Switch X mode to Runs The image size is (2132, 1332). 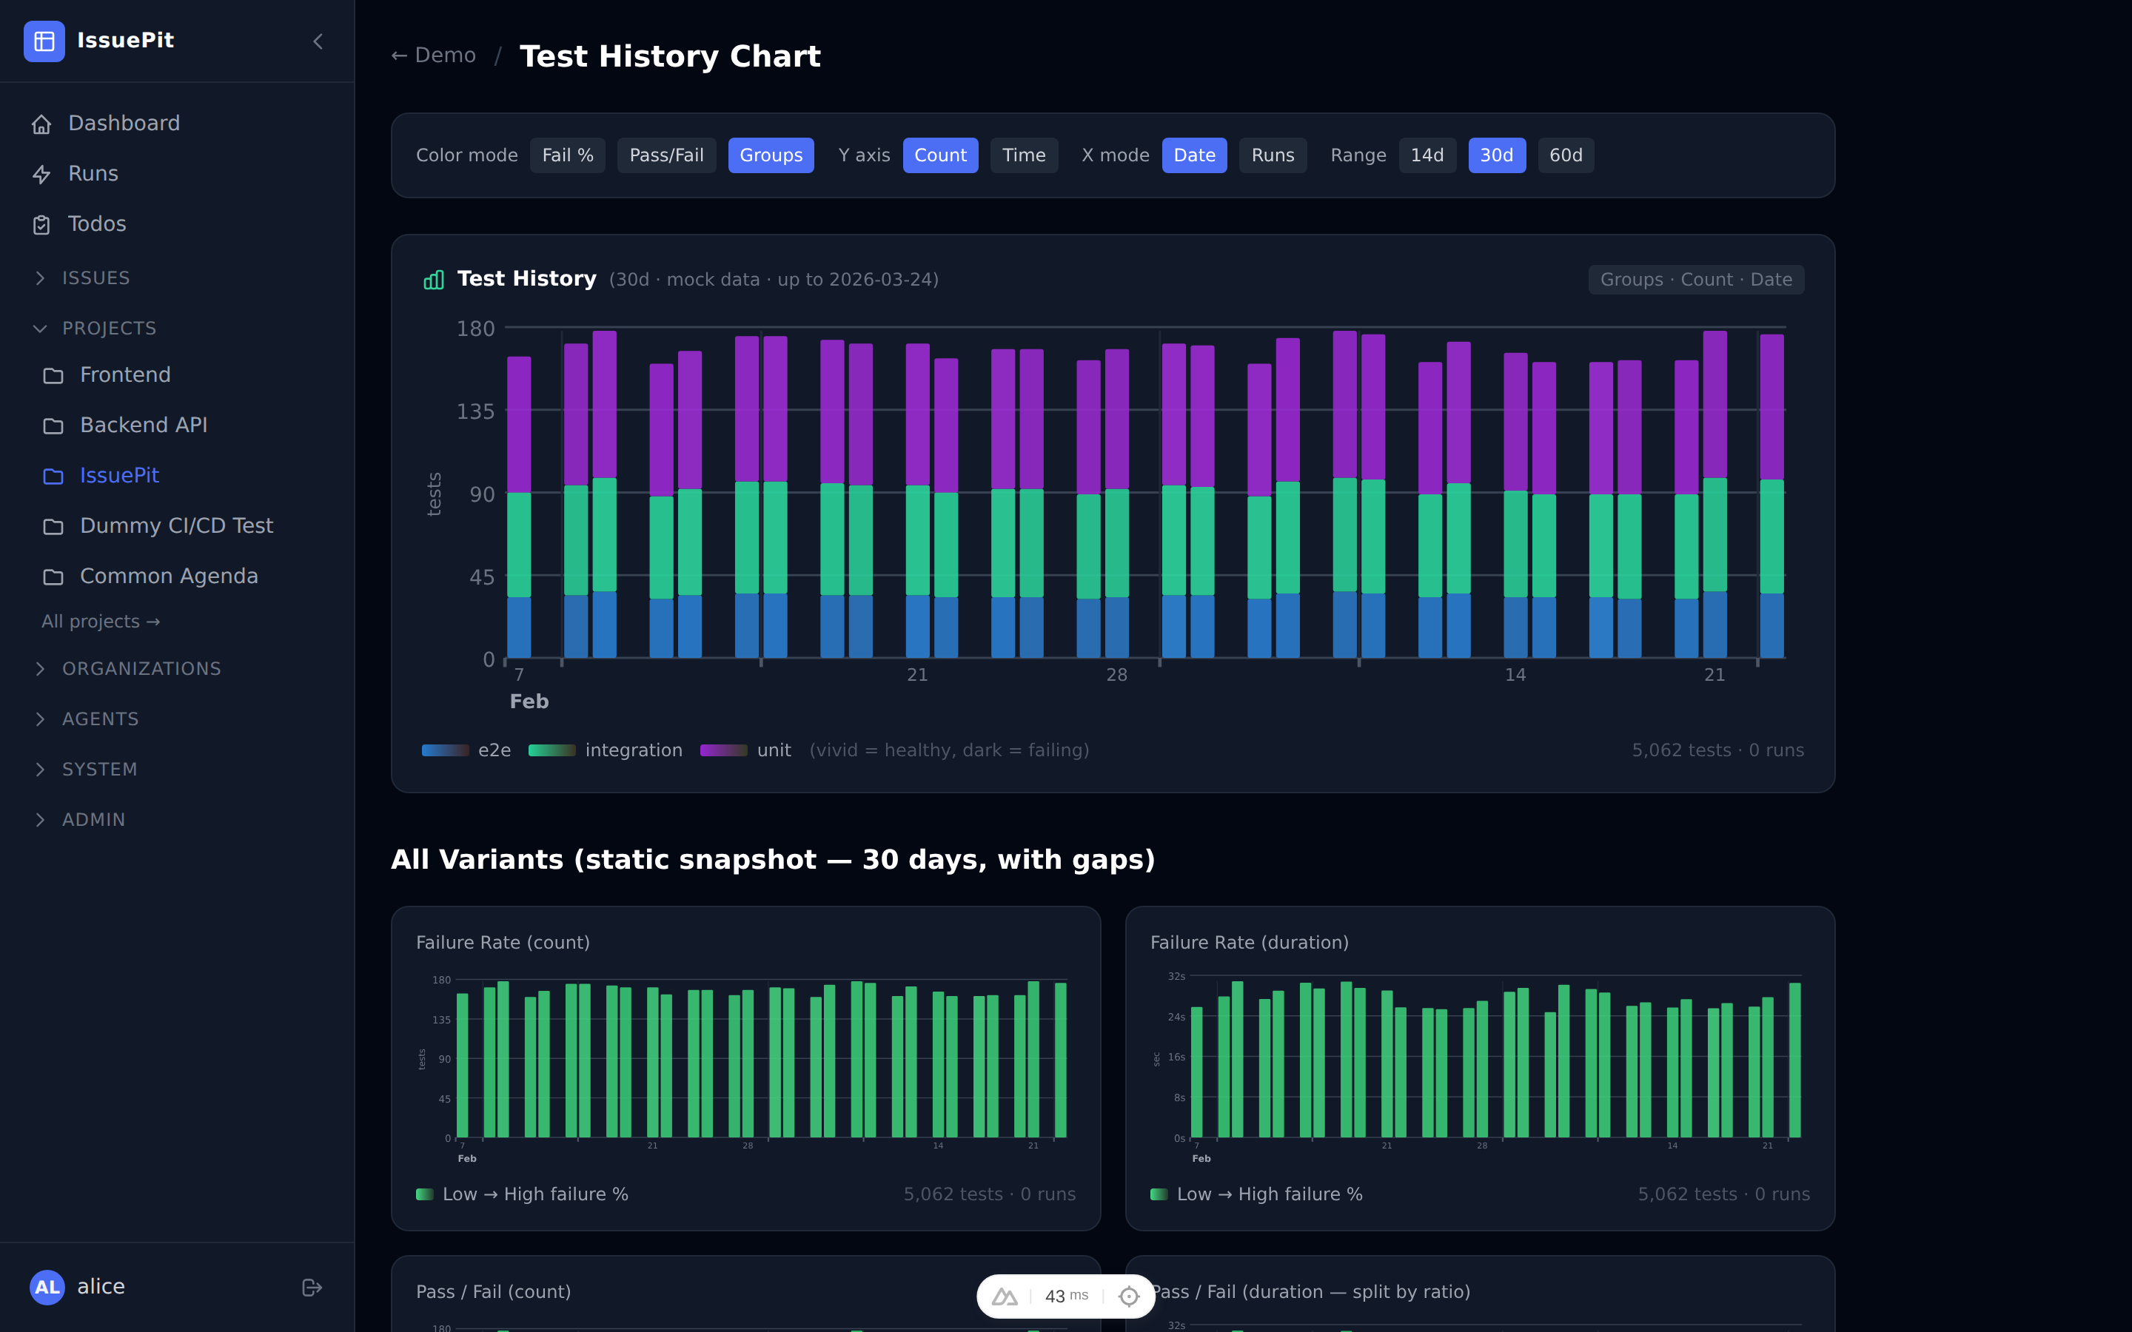click(x=1272, y=155)
